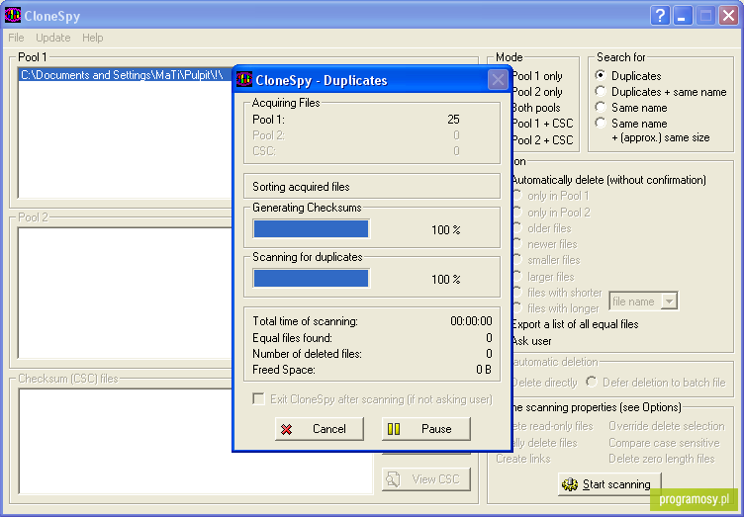The height and width of the screenshot is (517, 744).
Task: Click Cancel to stop scanning
Action: click(320, 429)
